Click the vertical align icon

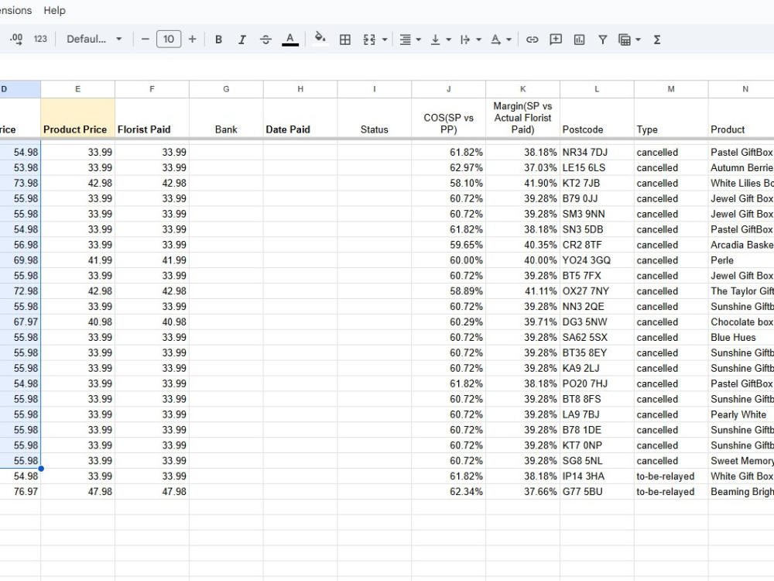pos(435,40)
